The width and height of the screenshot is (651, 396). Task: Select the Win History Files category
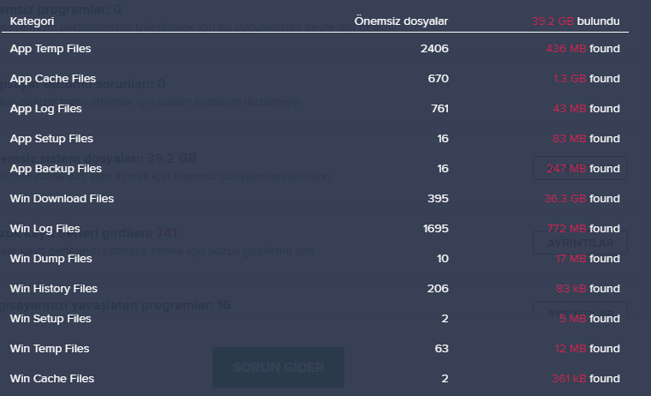click(x=54, y=289)
